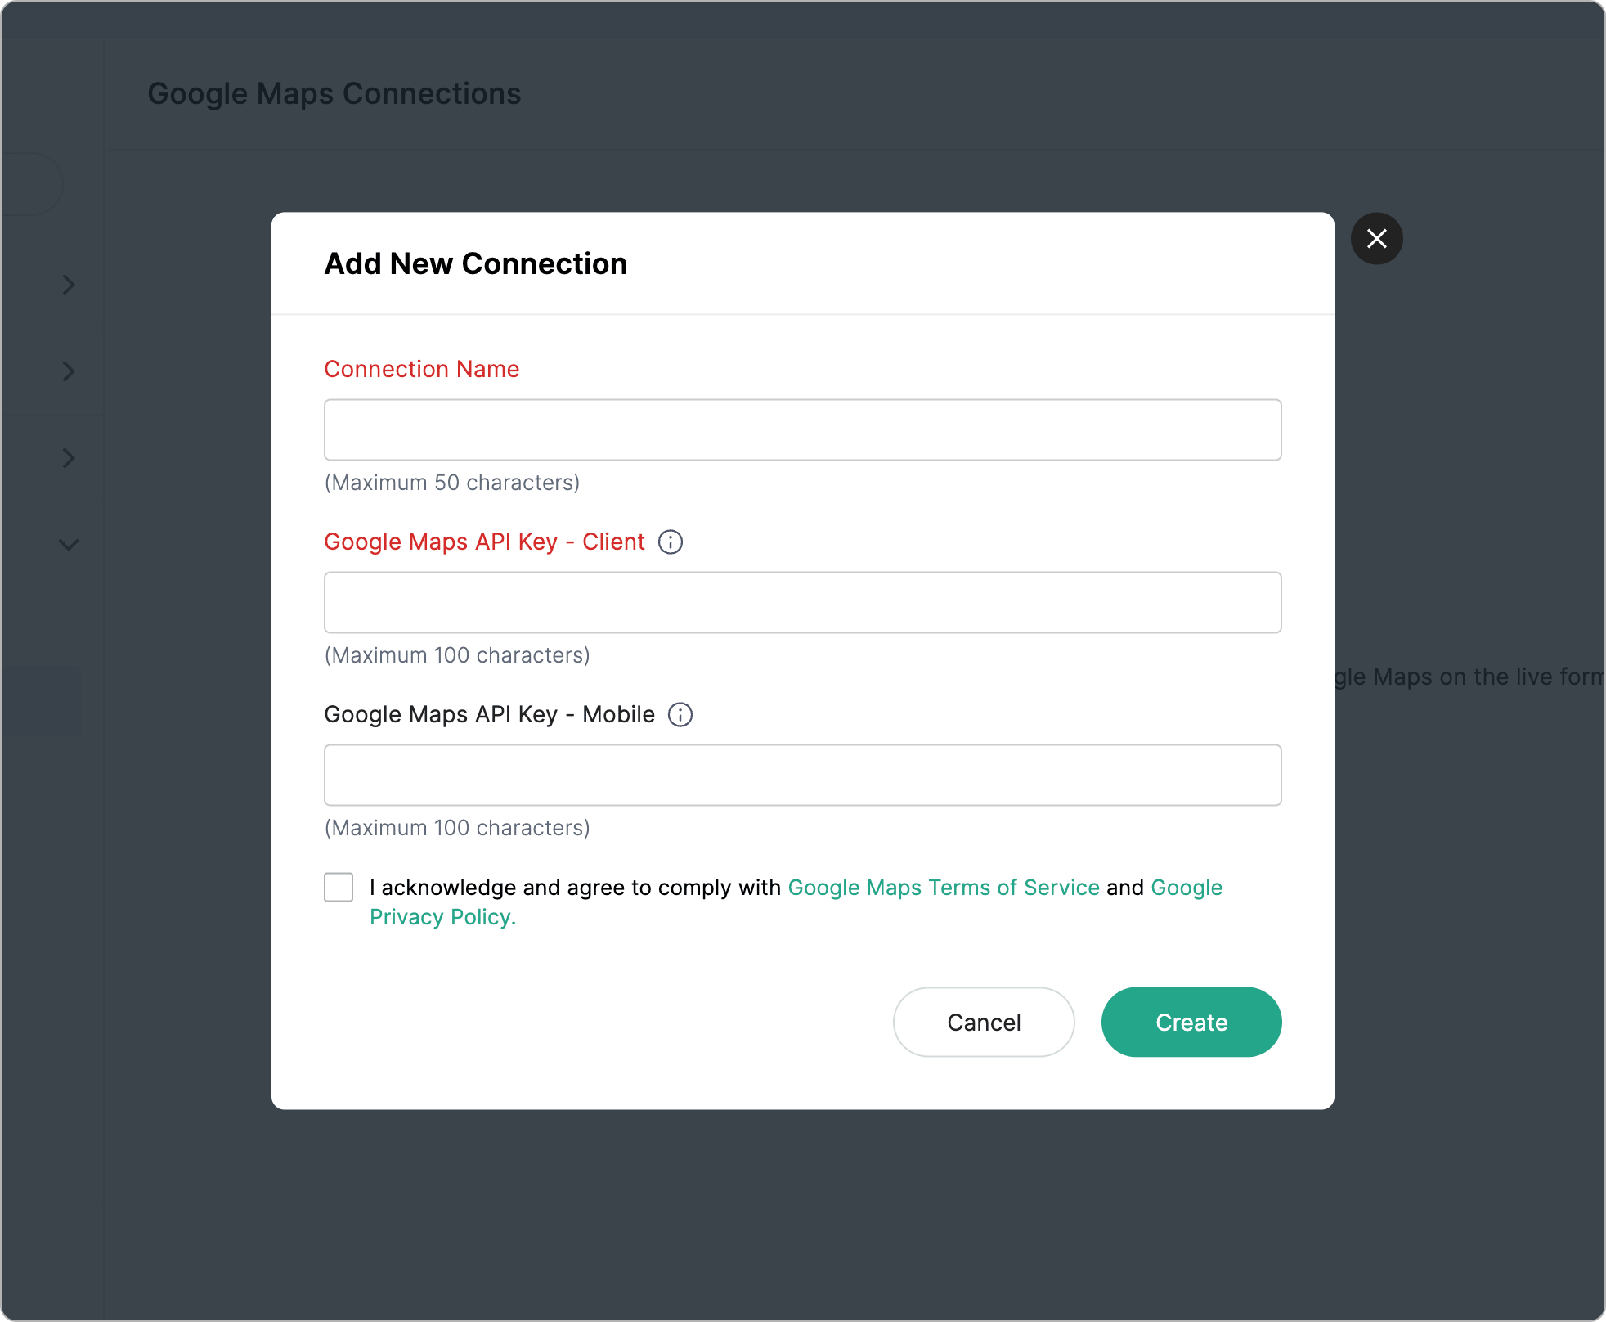1606x1322 pixels.
Task: Open Google Maps Terms of Service link
Action: coord(943,888)
